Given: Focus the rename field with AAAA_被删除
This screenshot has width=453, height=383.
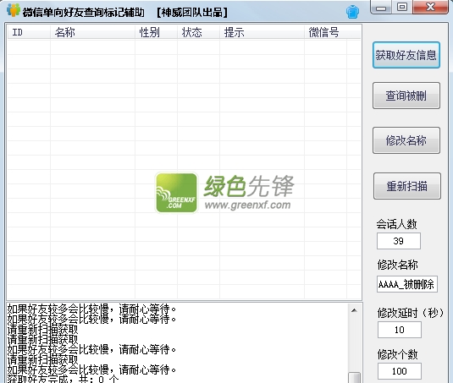Looking at the screenshot, I should click(x=406, y=284).
